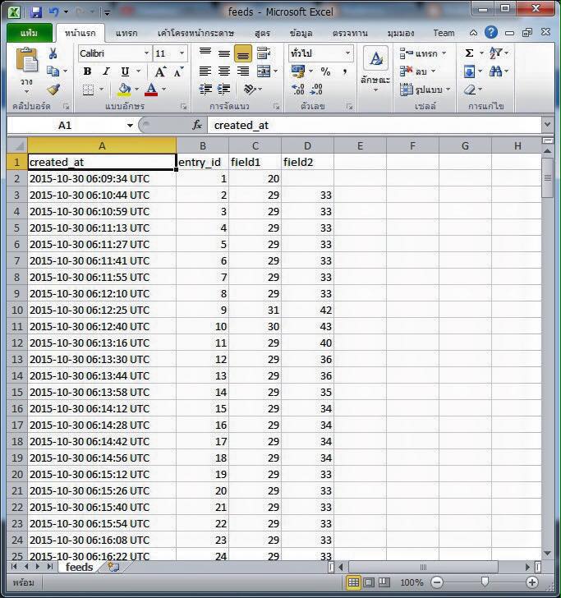Image resolution: width=561 pixels, height=598 pixels.
Task: Select the Format Painter brush
Action: [53, 90]
